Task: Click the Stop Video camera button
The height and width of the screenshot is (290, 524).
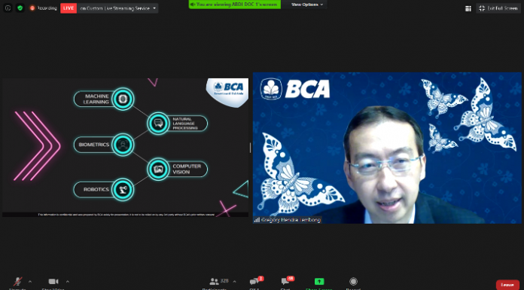Action: tap(53, 282)
